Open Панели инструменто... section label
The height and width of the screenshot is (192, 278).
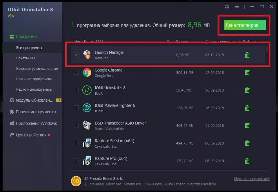[x=38, y=112]
